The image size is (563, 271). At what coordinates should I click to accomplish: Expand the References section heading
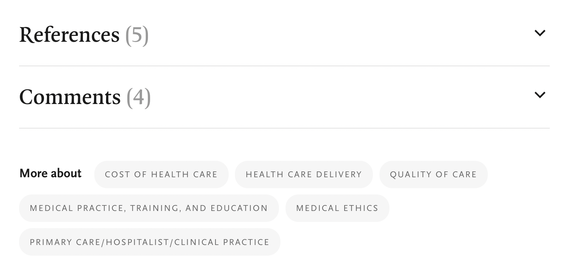tap(69, 35)
